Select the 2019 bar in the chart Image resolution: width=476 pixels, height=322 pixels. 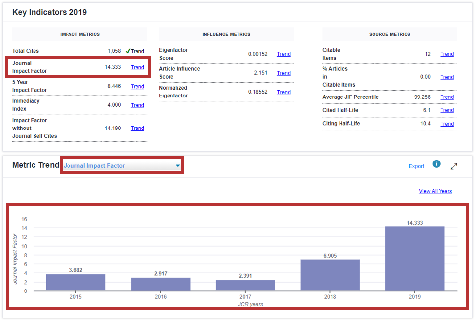[x=415, y=258]
